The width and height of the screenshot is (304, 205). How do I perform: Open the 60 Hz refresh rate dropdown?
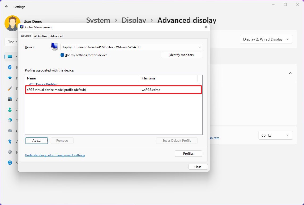(275, 135)
